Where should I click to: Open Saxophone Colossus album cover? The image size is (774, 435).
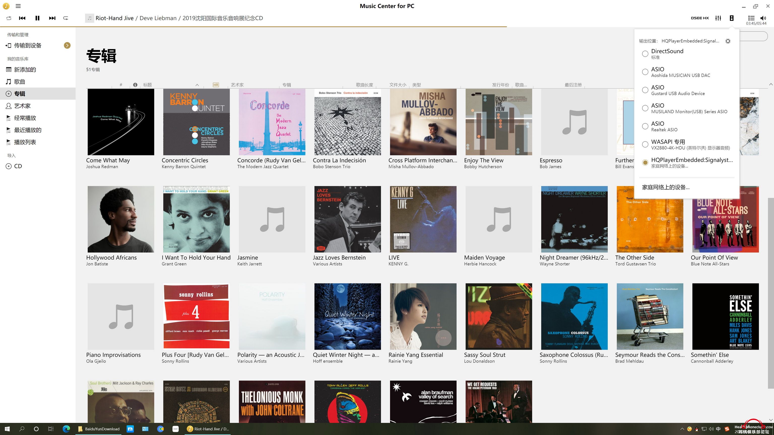[574, 316]
